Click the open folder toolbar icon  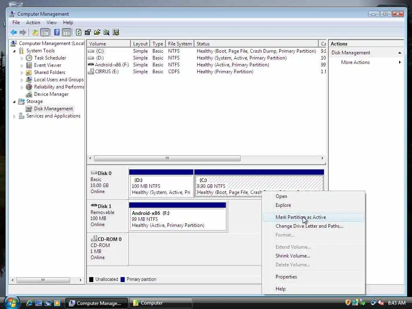(97, 32)
